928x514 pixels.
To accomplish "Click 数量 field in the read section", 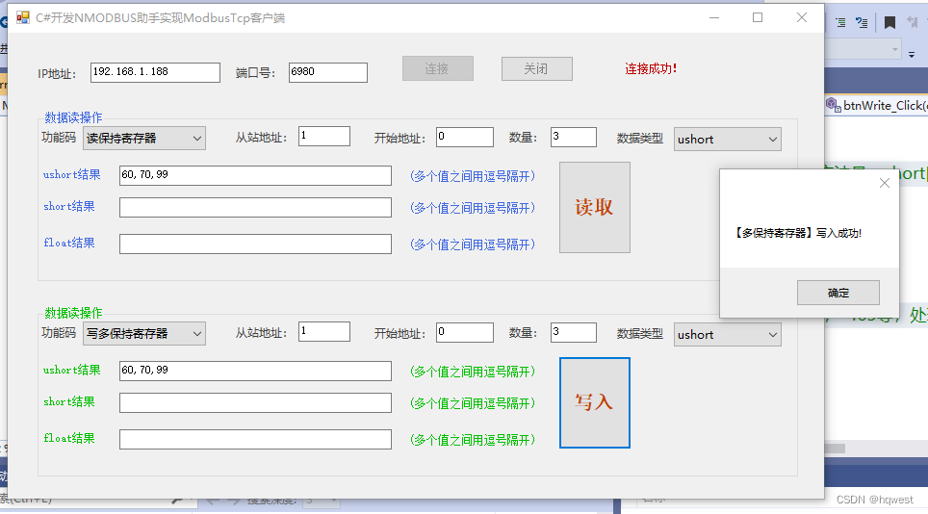I will click(574, 138).
